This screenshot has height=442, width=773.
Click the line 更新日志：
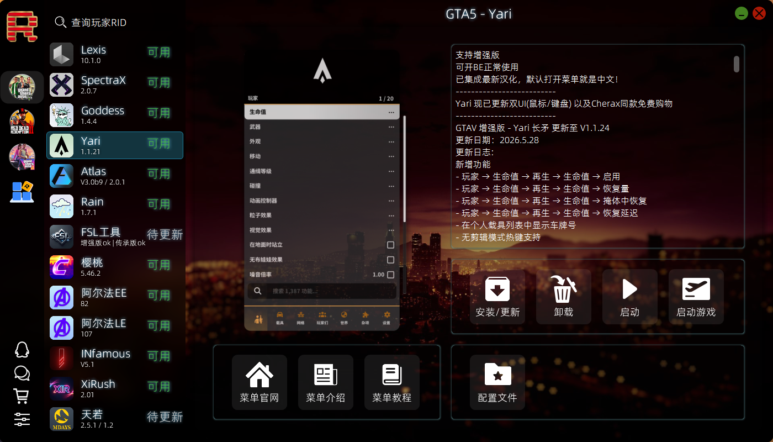point(475,152)
